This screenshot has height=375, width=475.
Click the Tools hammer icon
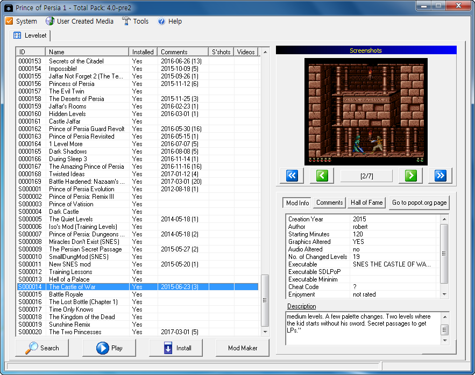[126, 21]
